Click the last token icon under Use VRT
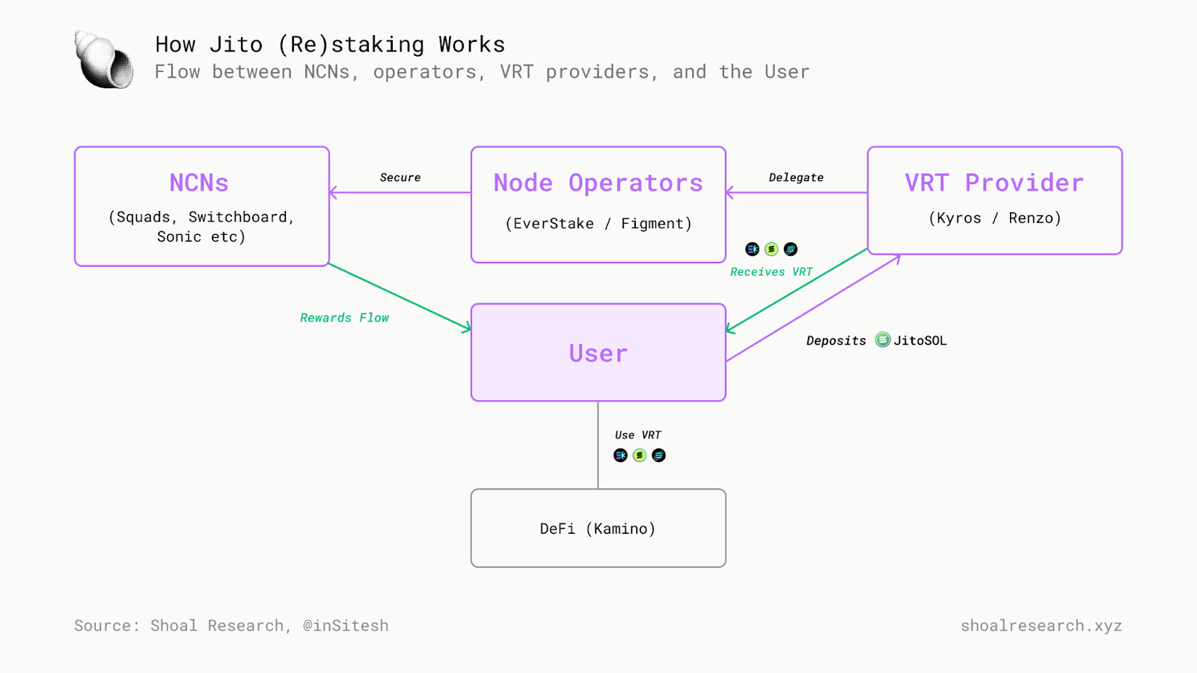1197x673 pixels. pyautogui.click(x=658, y=455)
